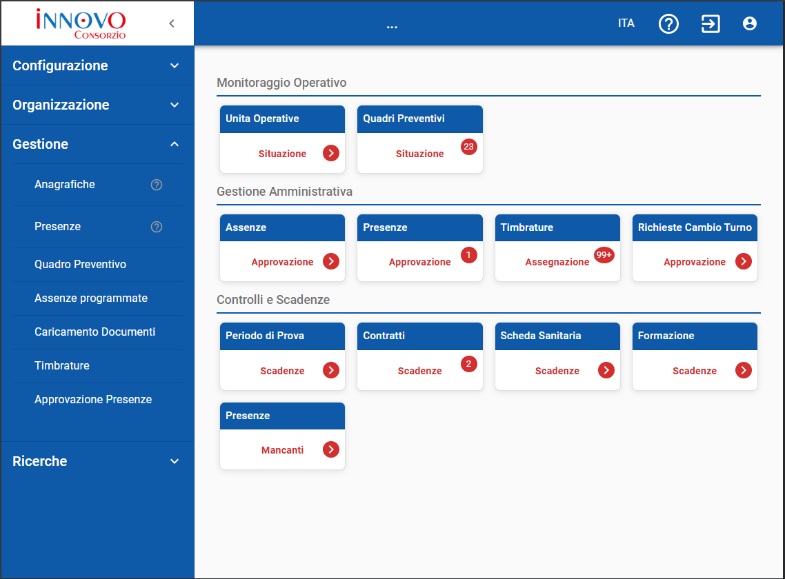Collapse the sidebar with the chevron
This screenshot has height=579, width=785.
(171, 23)
